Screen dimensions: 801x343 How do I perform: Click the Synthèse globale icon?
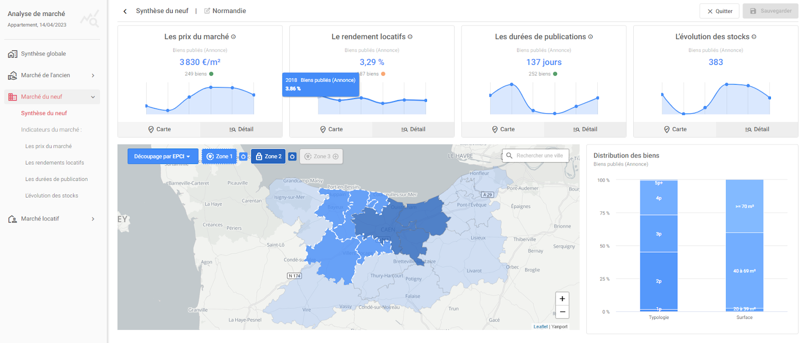[13, 54]
